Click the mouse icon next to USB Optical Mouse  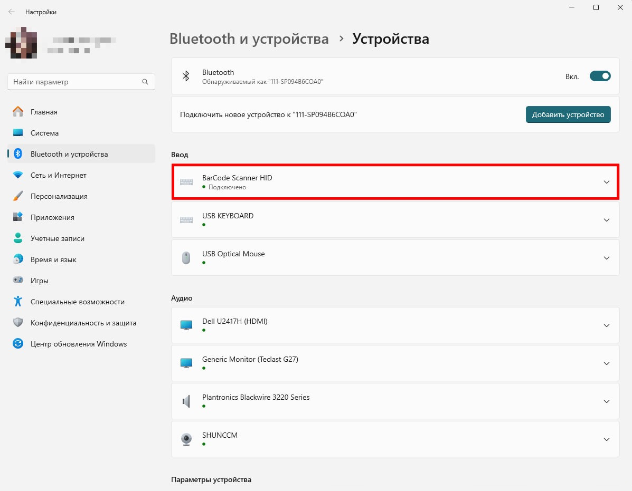(186, 258)
